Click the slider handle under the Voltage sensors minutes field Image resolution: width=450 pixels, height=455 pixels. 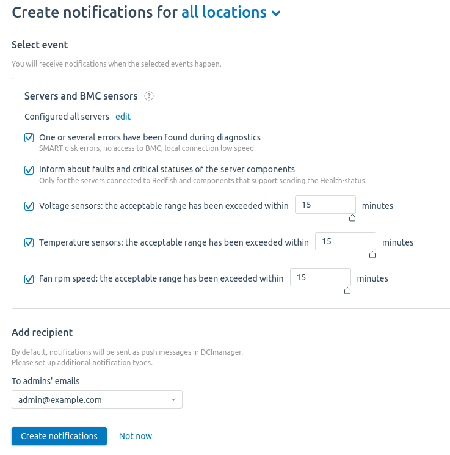(352, 218)
